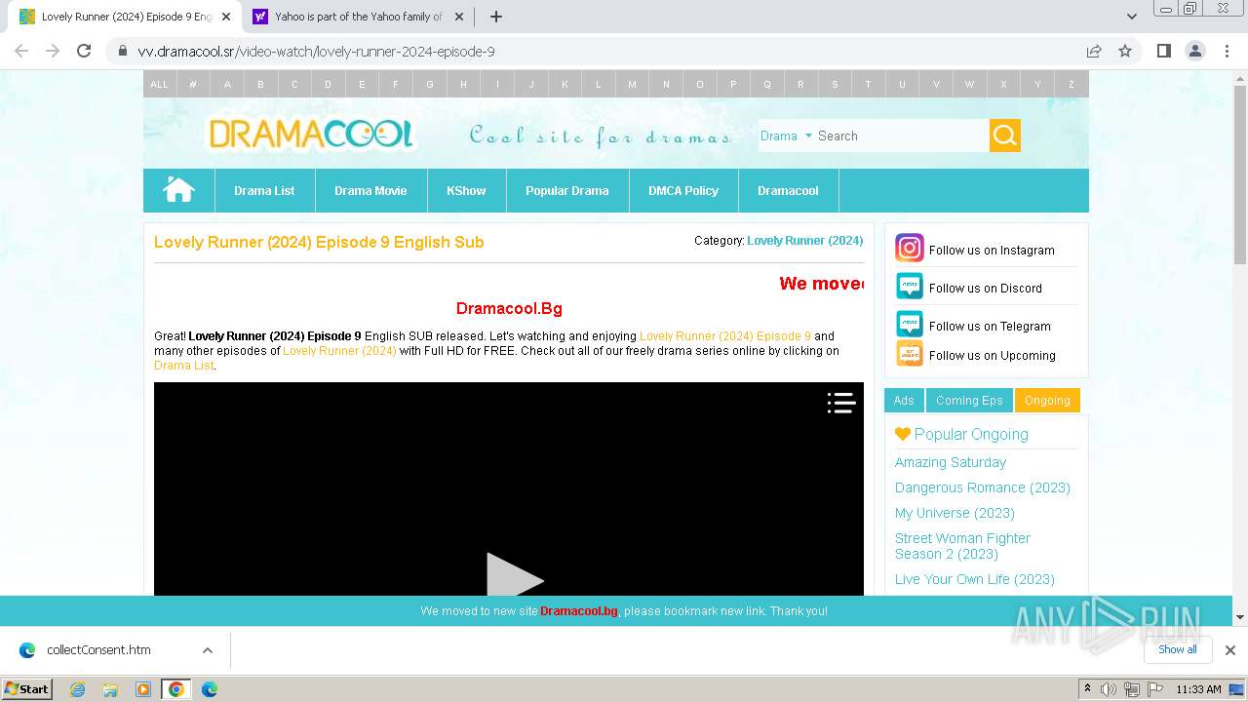Expand the collectConsent.htm download options

(207, 650)
